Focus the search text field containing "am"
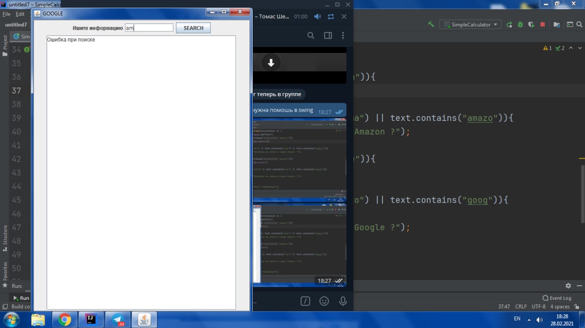The image size is (585, 328). (x=149, y=28)
